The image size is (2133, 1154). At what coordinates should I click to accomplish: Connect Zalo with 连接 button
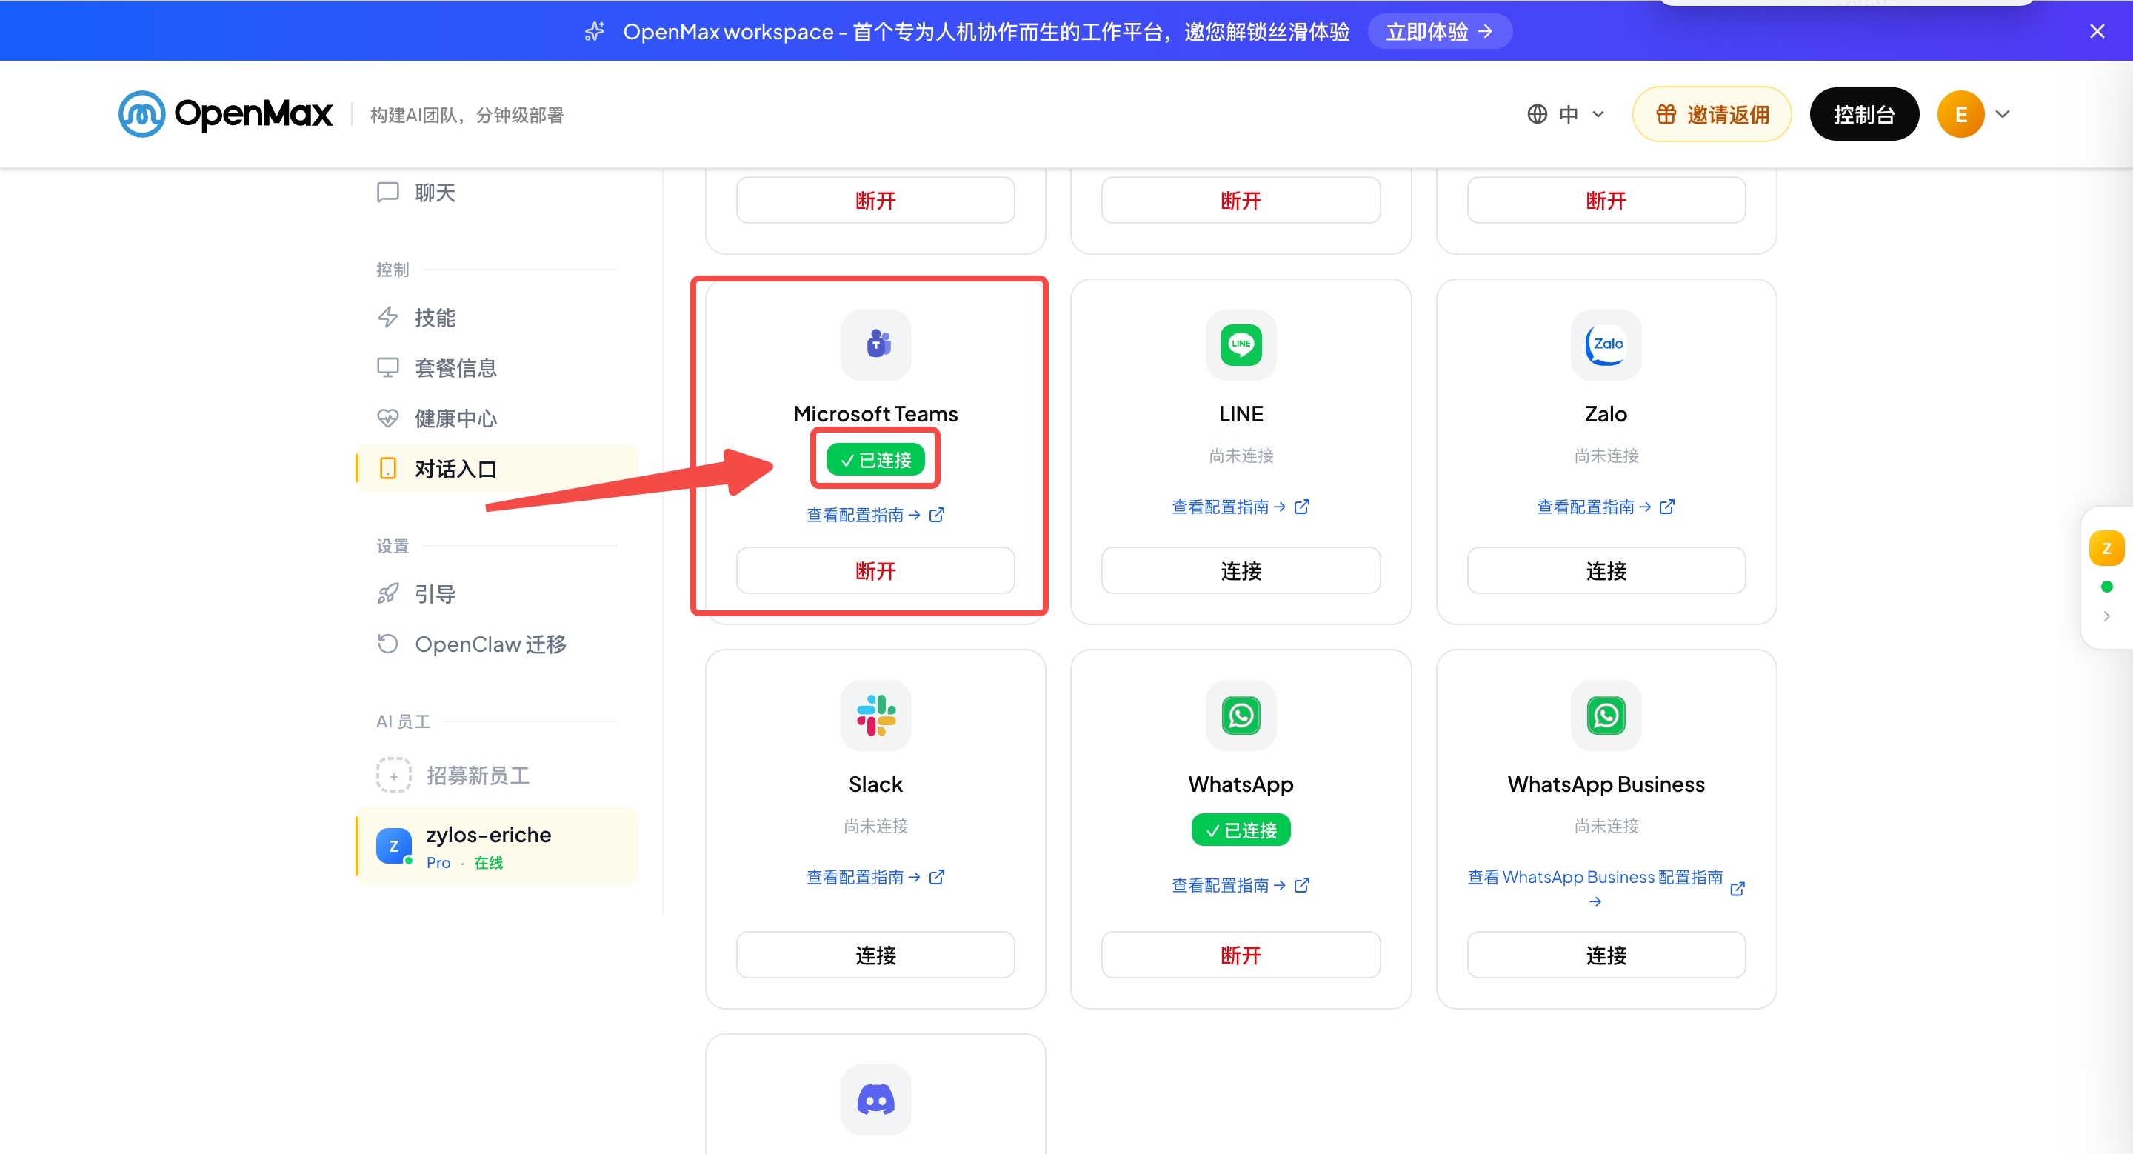1606,570
